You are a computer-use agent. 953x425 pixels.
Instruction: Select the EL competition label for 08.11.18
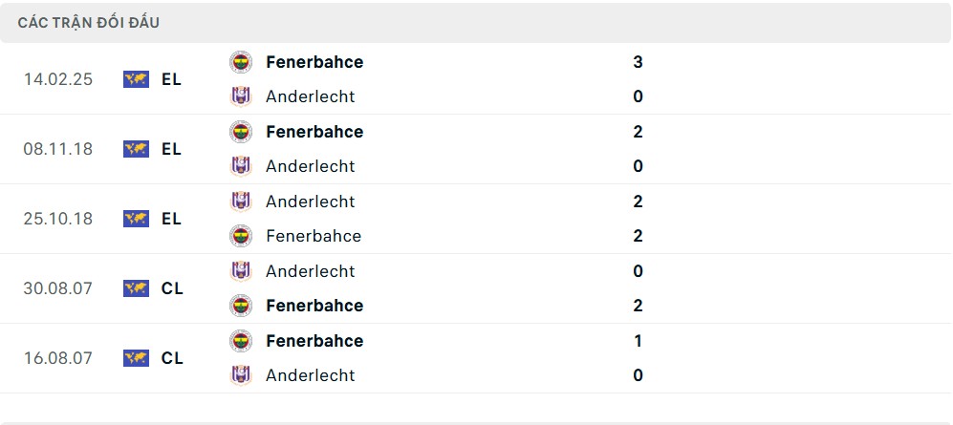pos(171,149)
